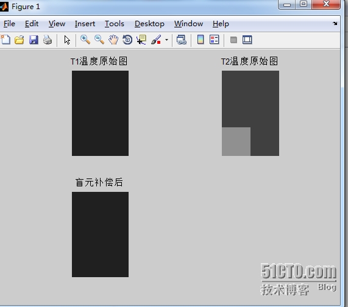Click the New Figure toolbar icon
Image resolution: width=348 pixels, height=307 pixels.
coord(5,40)
